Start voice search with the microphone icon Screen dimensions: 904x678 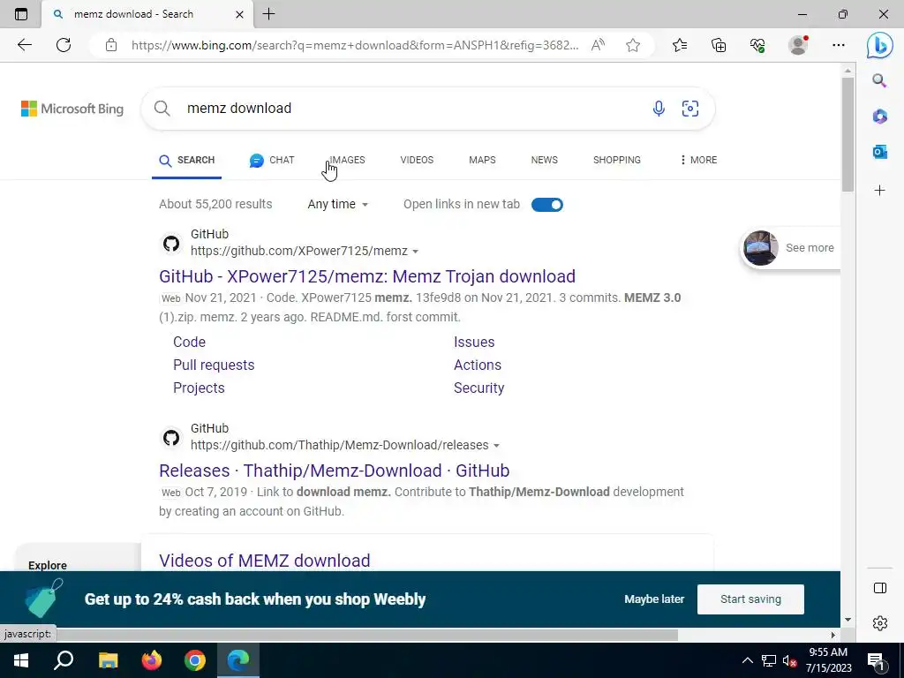click(x=659, y=109)
